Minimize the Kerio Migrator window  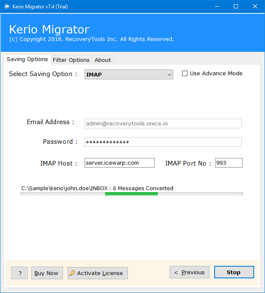click(217, 7)
